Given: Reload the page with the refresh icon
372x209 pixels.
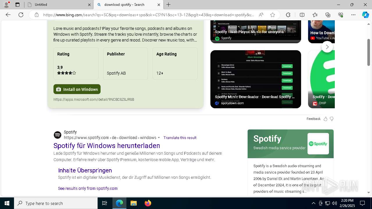Looking at the screenshot, I should 21,15.
